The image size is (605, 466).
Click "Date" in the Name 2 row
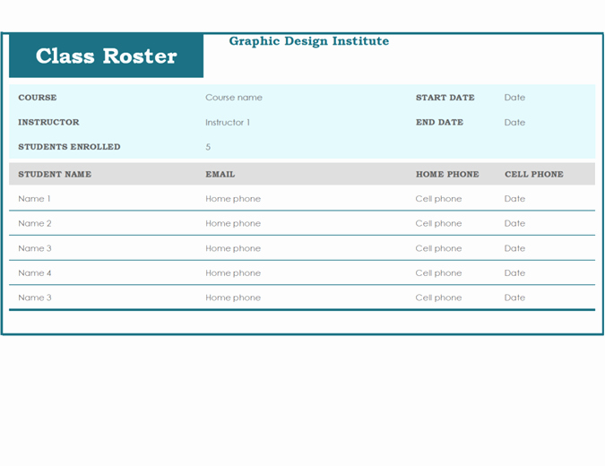[514, 223]
